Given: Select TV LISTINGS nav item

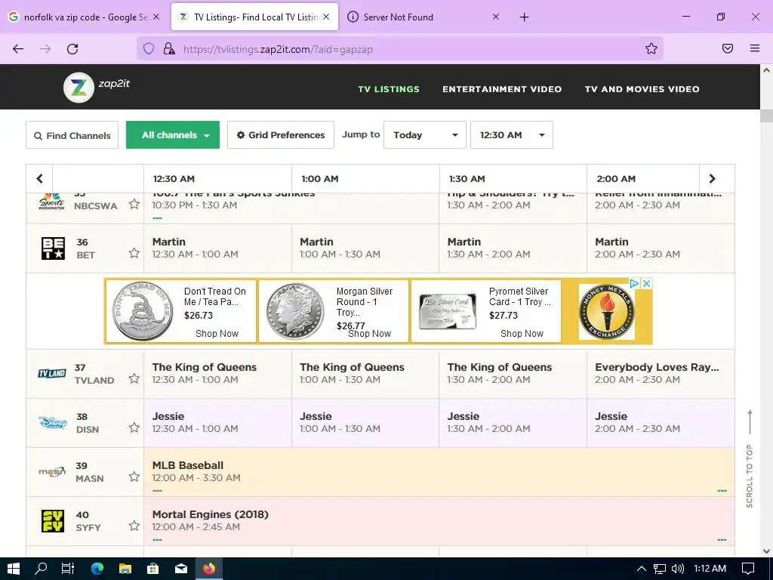Looking at the screenshot, I should [389, 89].
